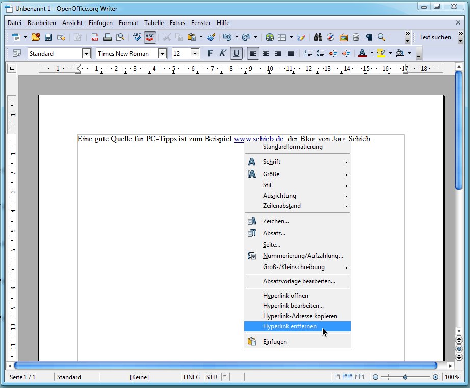This screenshot has width=470, height=388.
Task: Open the Styles and Formatting window icon
Action: 17,54
